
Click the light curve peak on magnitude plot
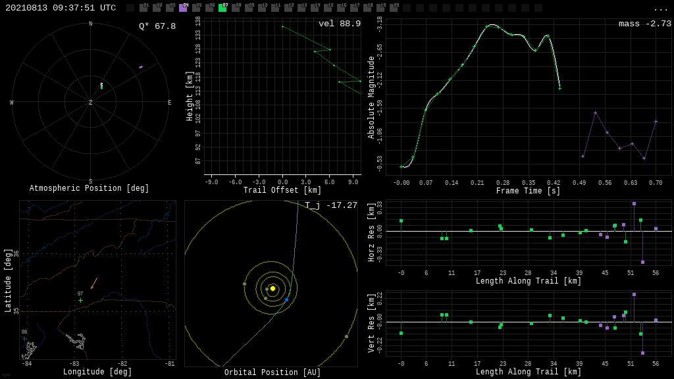tap(492, 25)
